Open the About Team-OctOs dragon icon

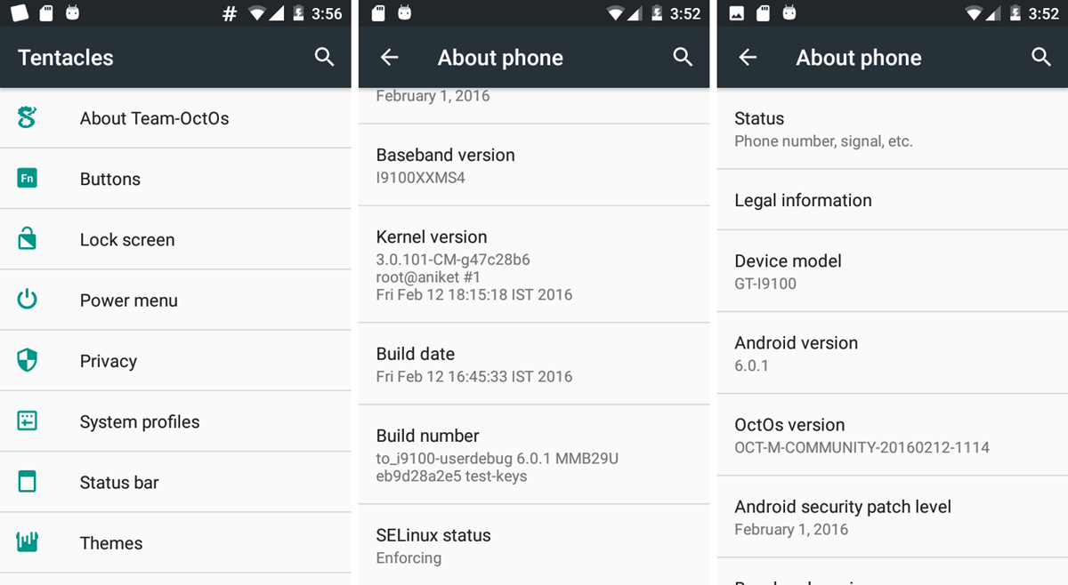point(28,117)
